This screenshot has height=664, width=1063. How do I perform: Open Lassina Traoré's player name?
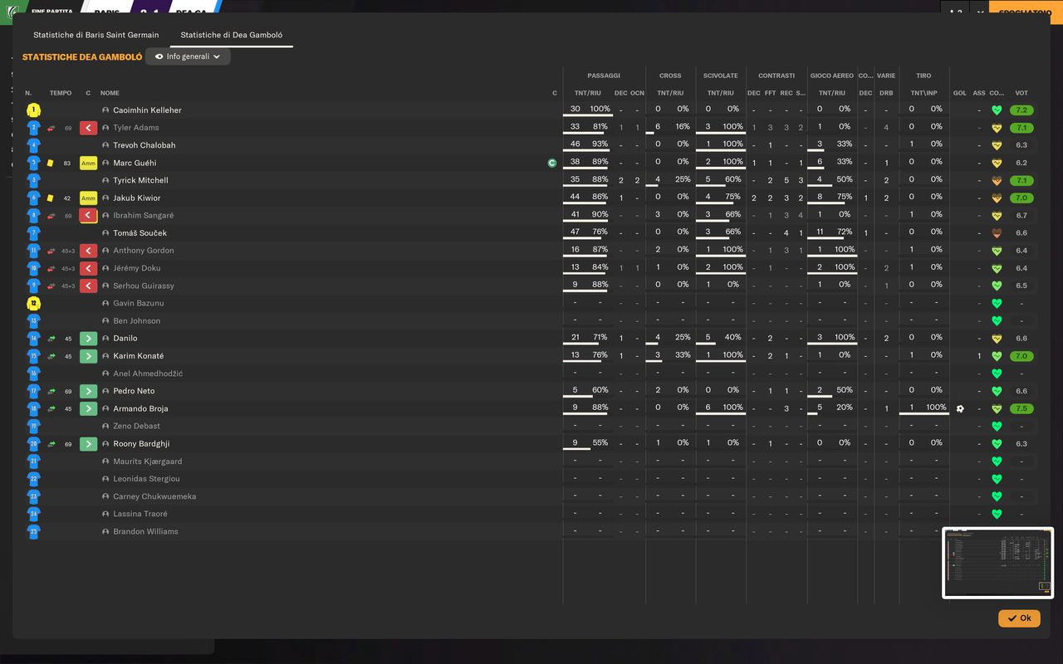[x=140, y=514]
